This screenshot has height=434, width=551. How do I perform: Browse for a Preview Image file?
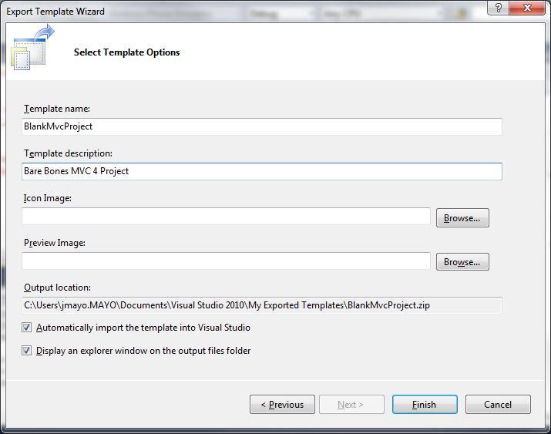[462, 262]
